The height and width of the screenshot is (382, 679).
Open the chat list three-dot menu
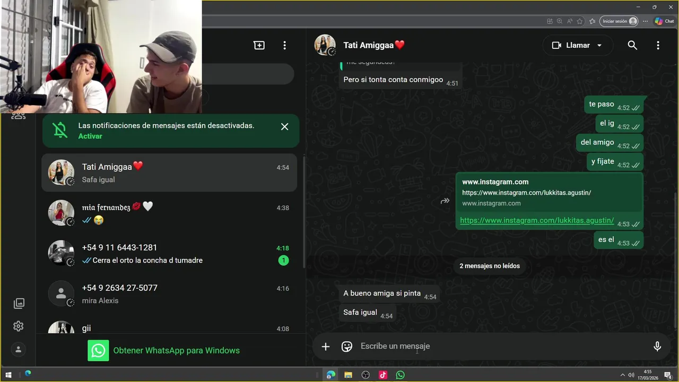click(x=284, y=46)
